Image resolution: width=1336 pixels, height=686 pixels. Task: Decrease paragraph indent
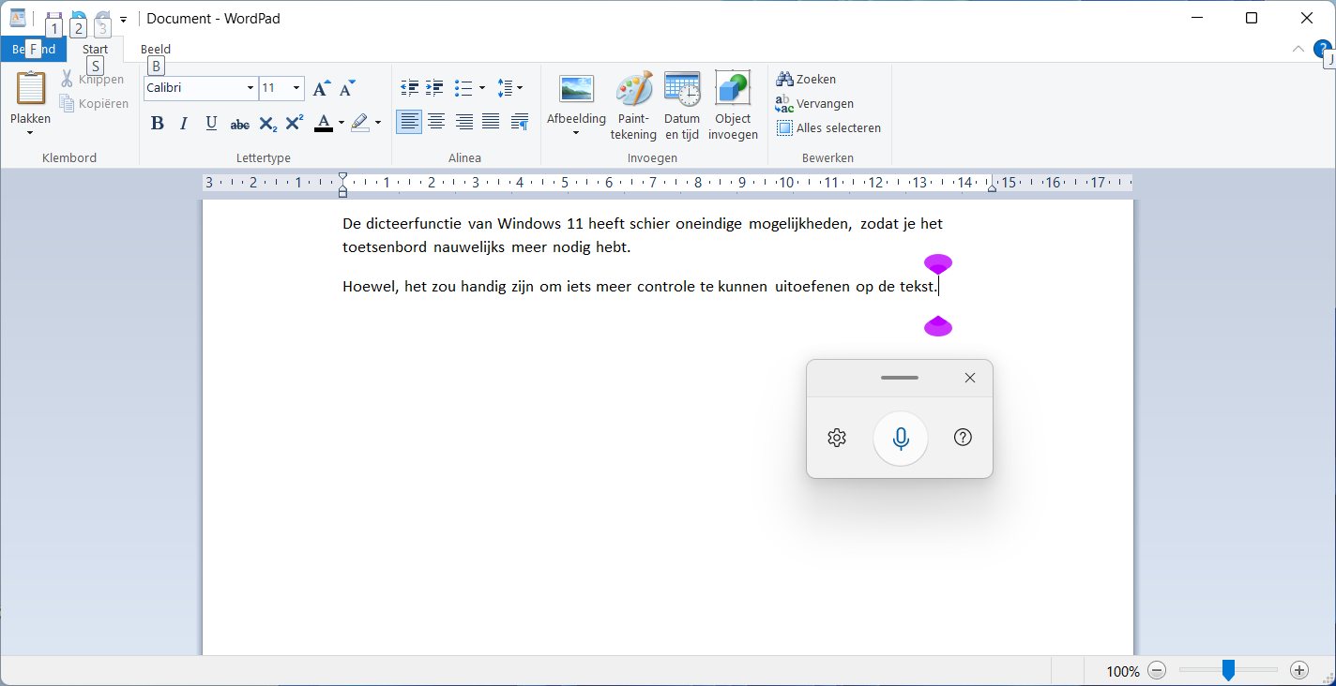410,88
